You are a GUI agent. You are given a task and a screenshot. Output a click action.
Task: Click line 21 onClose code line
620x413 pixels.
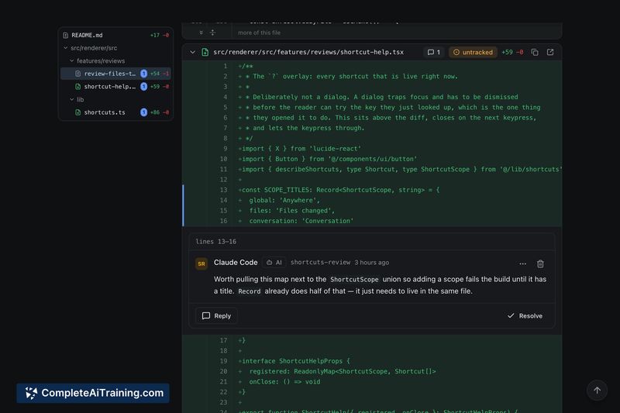coord(284,382)
